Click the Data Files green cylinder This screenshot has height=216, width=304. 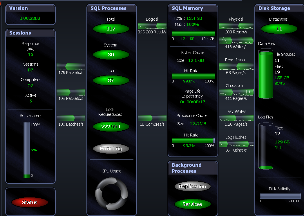pyautogui.click(x=266, y=74)
